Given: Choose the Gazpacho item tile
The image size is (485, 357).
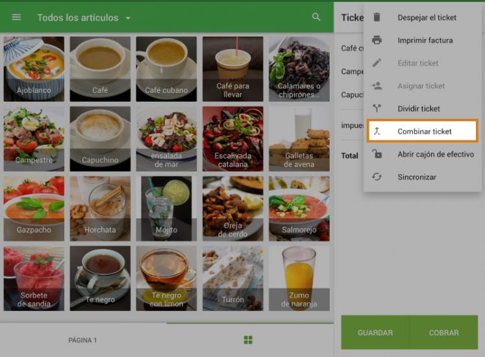Looking at the screenshot, I should pyautogui.click(x=34, y=208).
